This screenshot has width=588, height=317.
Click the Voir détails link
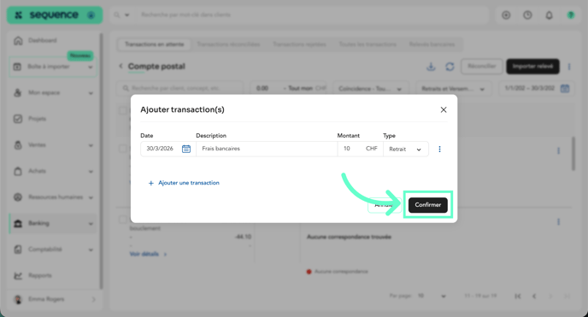148,254
